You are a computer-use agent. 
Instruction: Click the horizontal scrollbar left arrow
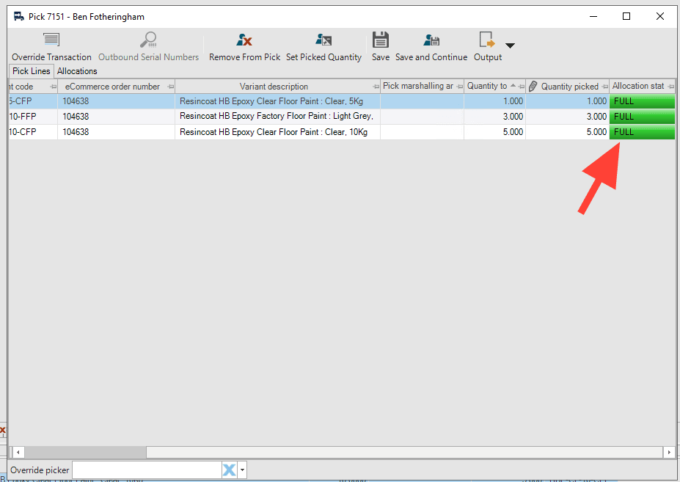pos(18,452)
